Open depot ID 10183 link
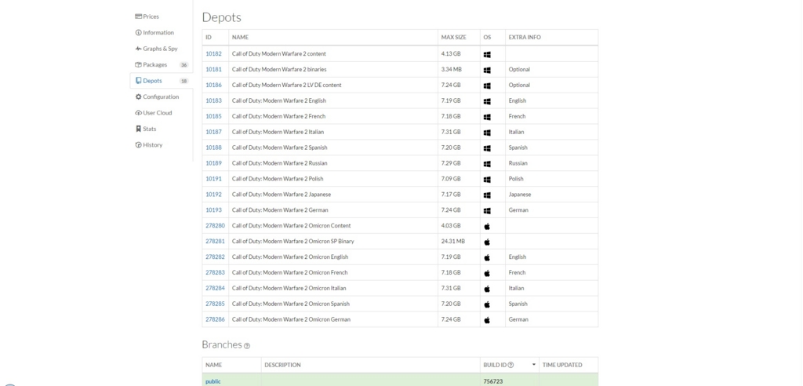Screen dimensions: 803x386 point(213,100)
